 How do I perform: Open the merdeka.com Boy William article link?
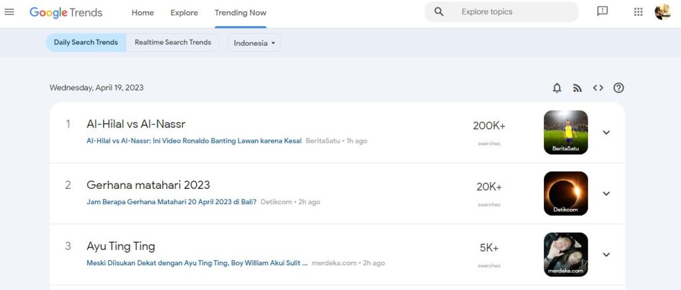tap(197, 263)
